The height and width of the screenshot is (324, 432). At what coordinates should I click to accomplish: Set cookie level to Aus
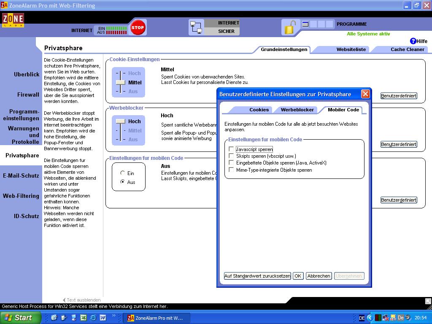tap(133, 91)
